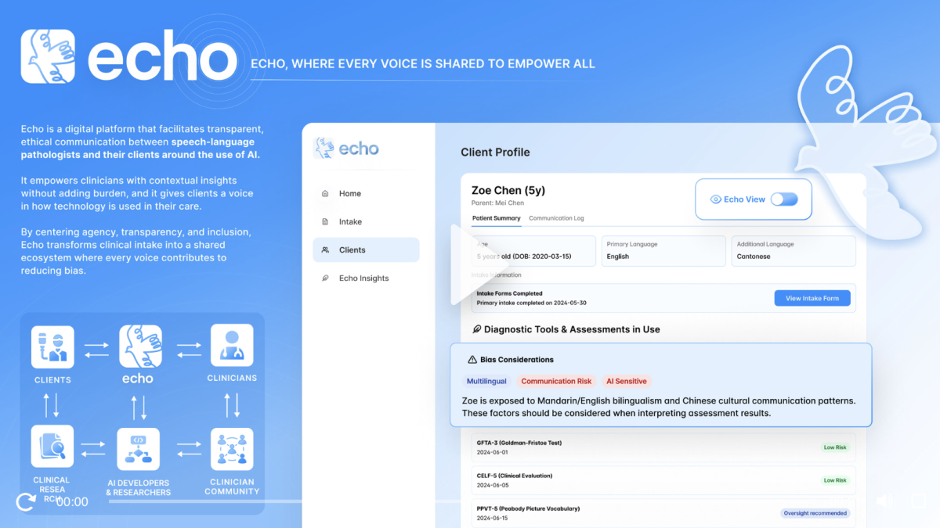Toggle the Echo View switch
The image size is (940, 528).
(783, 199)
